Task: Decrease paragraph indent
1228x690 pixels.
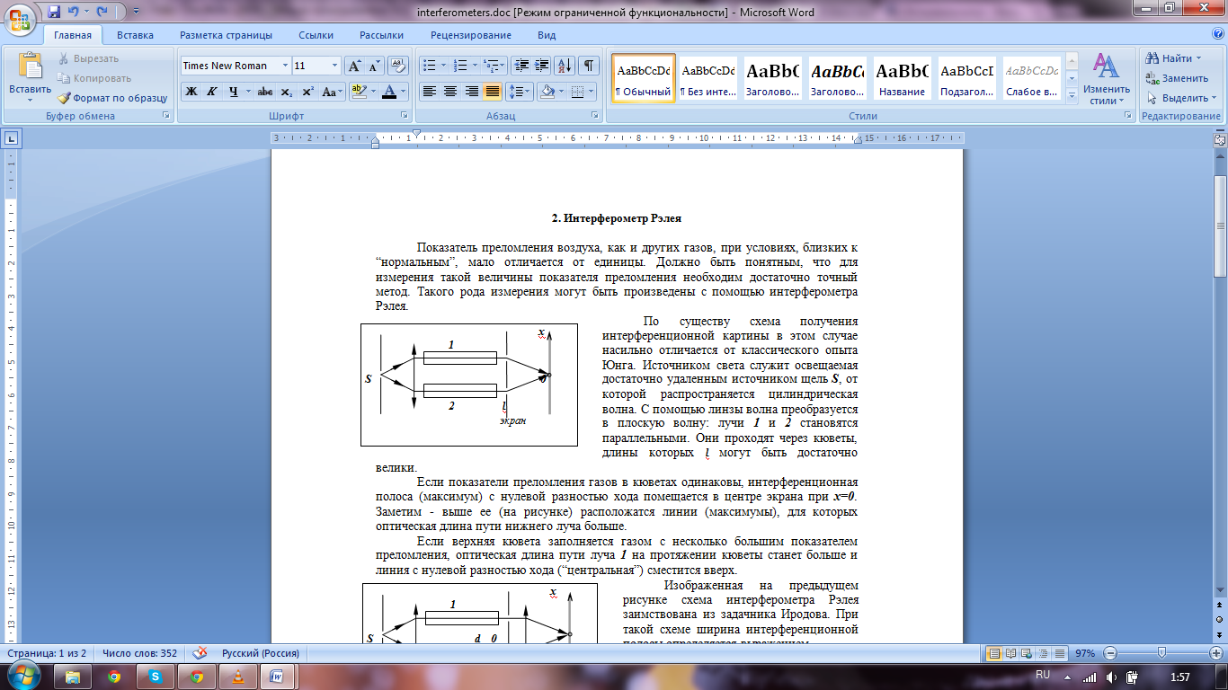Action: click(x=521, y=66)
